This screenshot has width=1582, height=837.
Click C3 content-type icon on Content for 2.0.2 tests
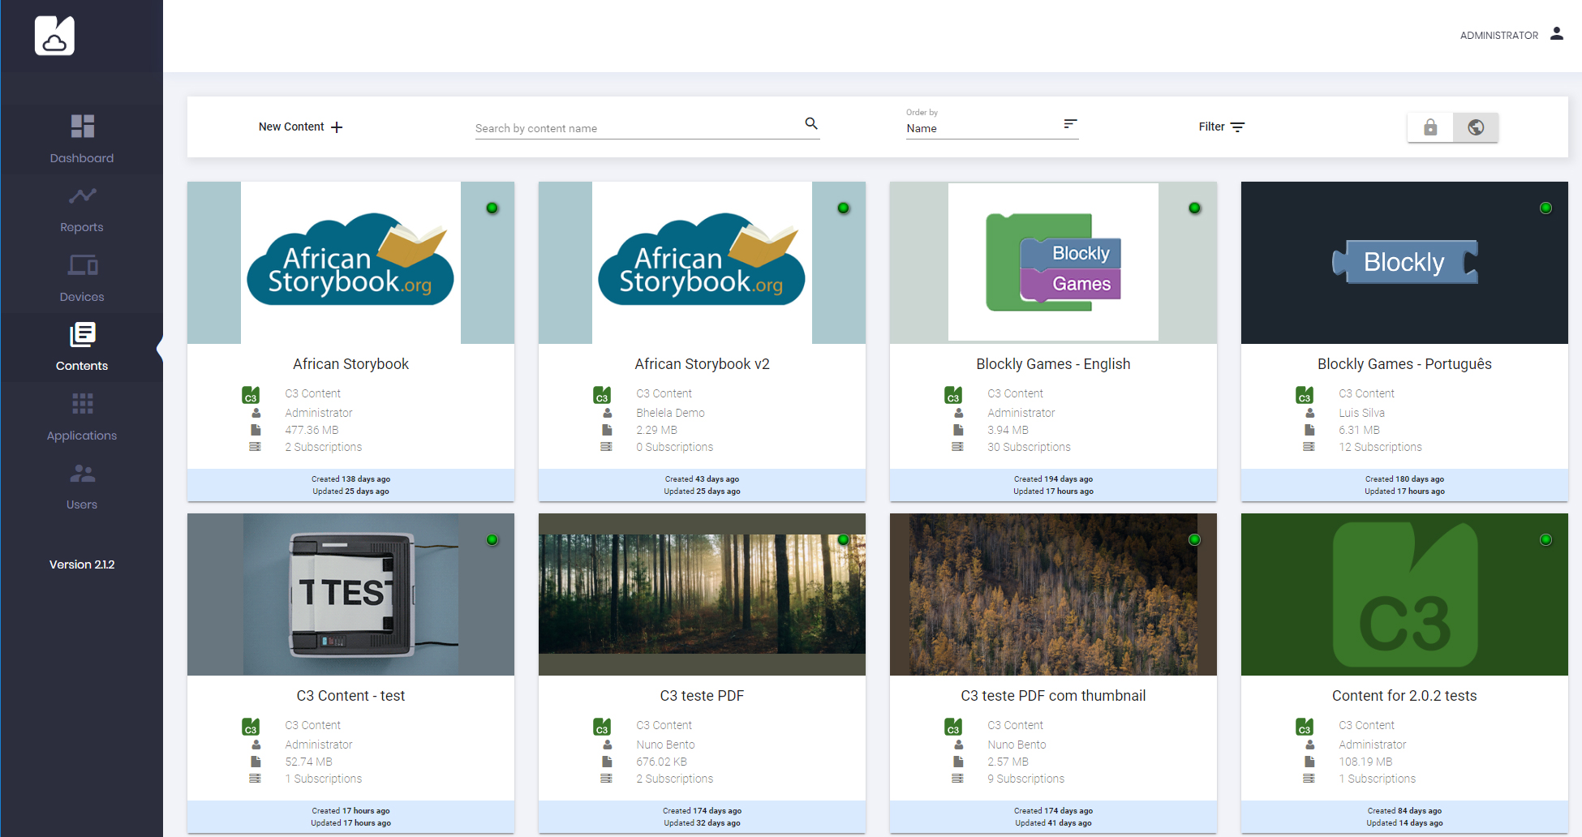click(x=1305, y=727)
